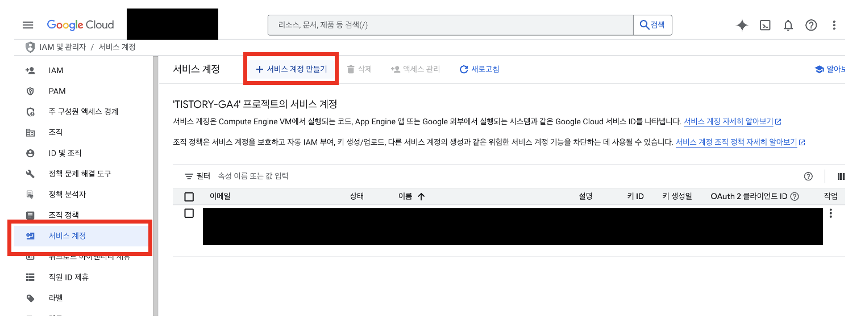Click the 검색 search button

coord(652,25)
